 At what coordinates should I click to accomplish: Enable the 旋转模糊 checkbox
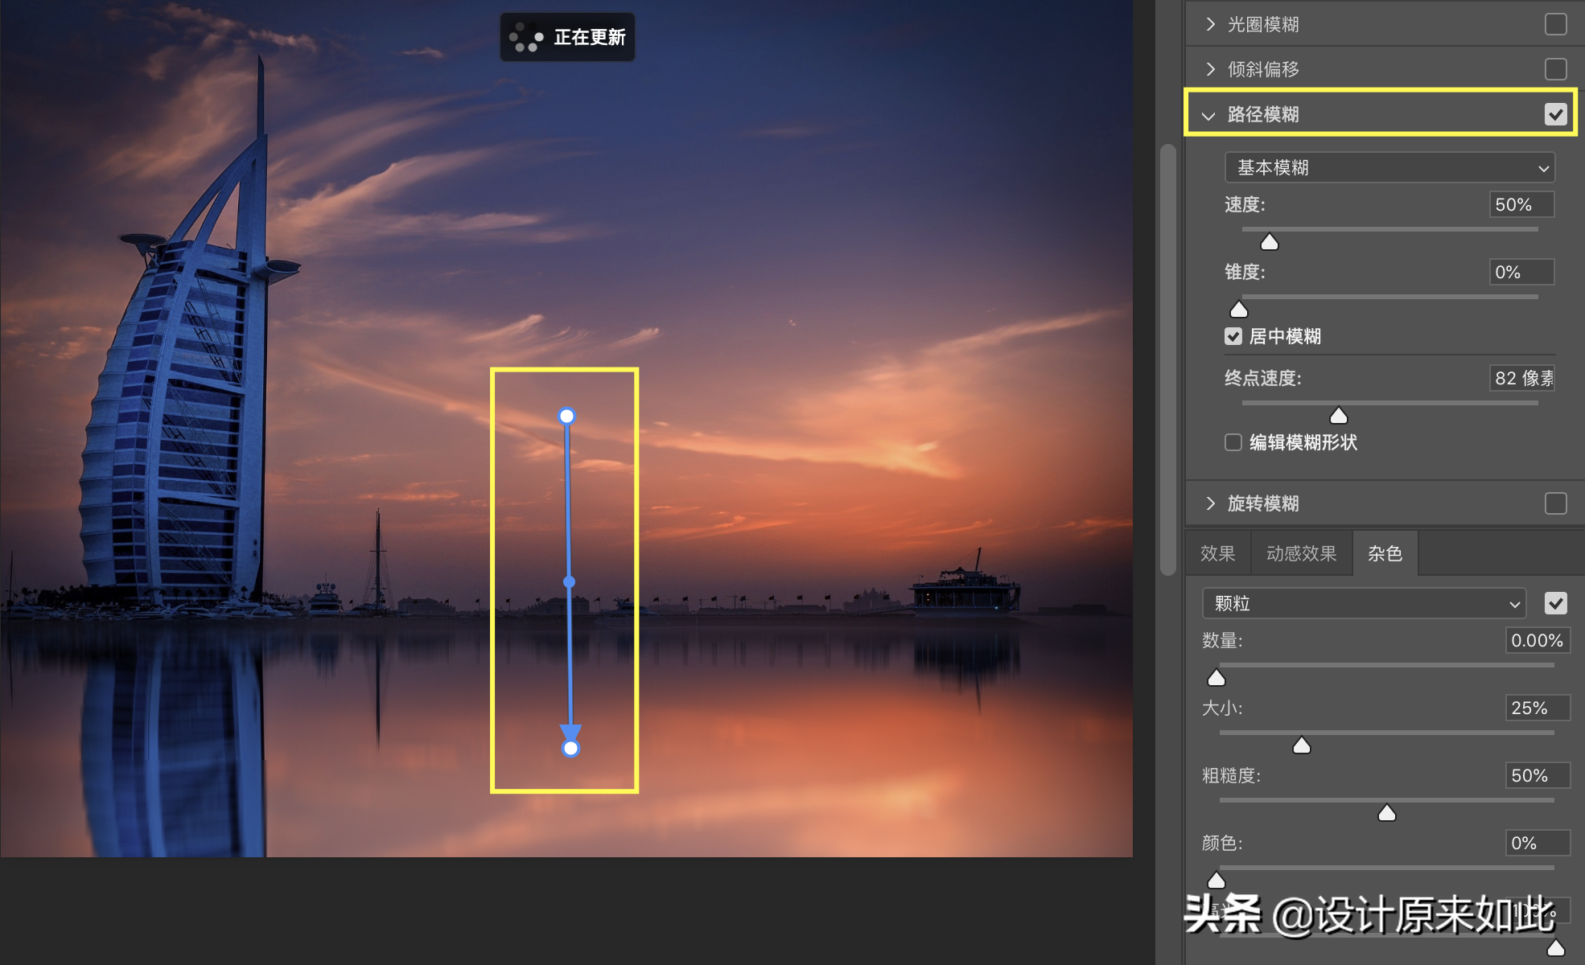tap(1555, 503)
